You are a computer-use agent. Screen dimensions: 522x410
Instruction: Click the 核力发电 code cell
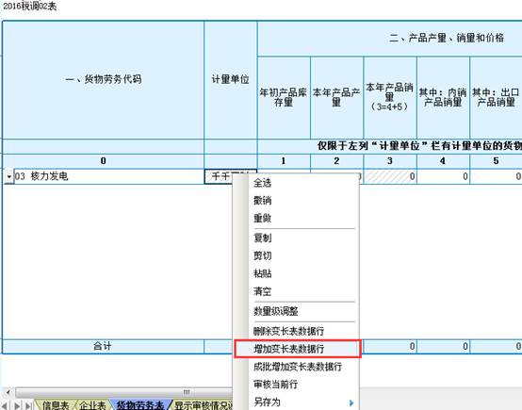tap(109, 176)
